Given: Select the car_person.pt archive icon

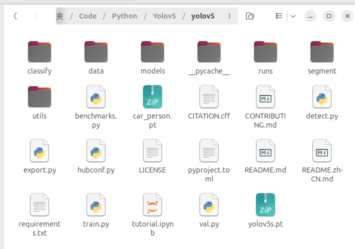Looking at the screenshot, I should pos(152,96).
